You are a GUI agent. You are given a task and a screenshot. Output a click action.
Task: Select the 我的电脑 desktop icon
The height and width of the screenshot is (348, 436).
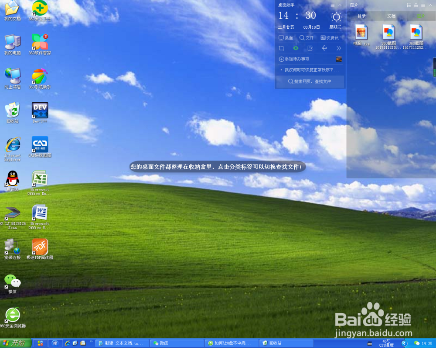click(x=12, y=44)
